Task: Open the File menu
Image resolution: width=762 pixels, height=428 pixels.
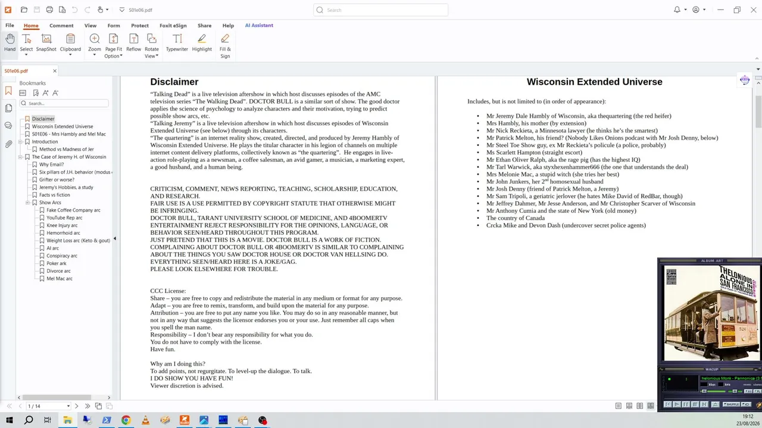Action: pyautogui.click(x=10, y=26)
